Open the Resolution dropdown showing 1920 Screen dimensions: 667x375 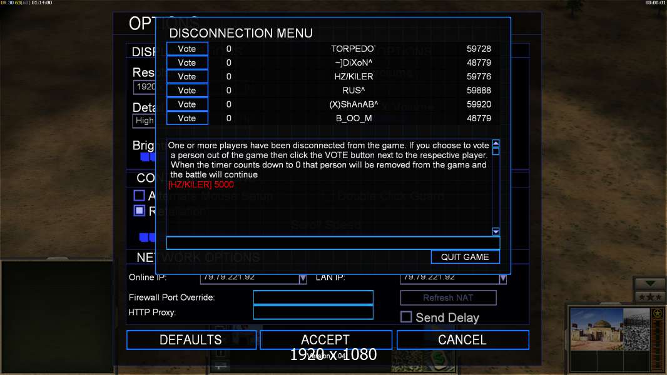[x=145, y=87]
